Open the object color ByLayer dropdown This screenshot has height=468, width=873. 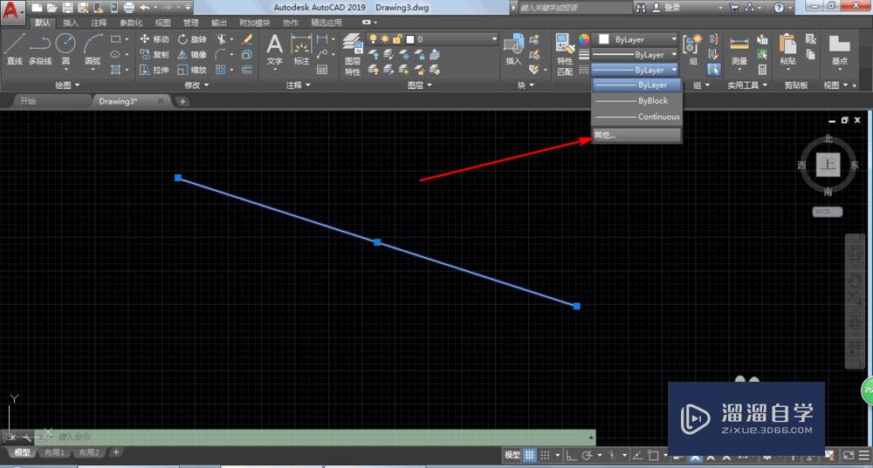[x=636, y=39]
